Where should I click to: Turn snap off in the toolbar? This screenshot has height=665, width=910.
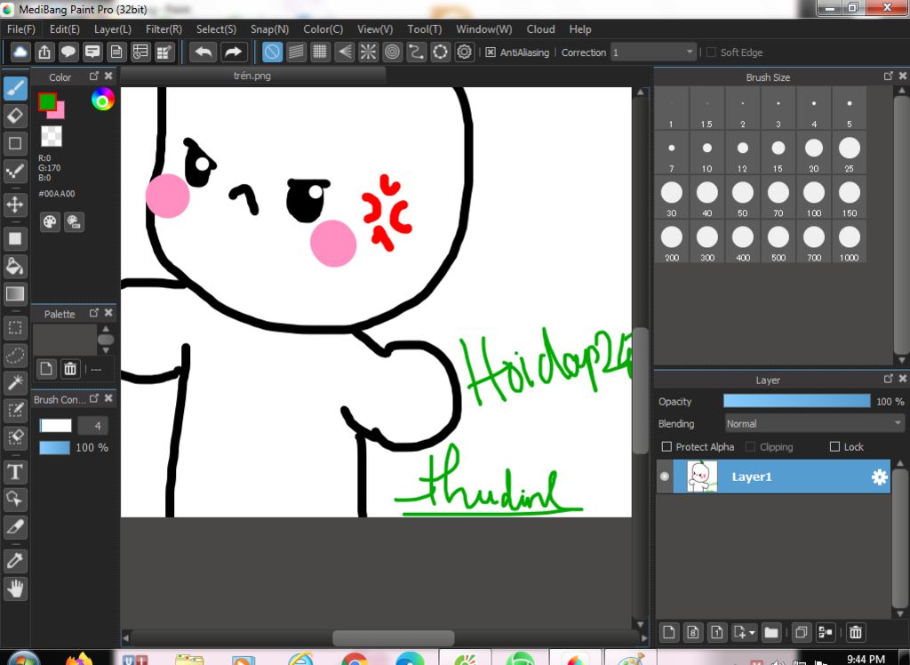[272, 52]
